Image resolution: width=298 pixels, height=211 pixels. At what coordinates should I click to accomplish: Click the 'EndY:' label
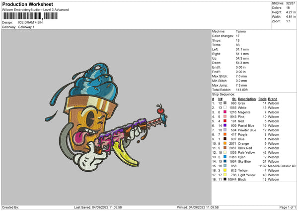click(216, 72)
